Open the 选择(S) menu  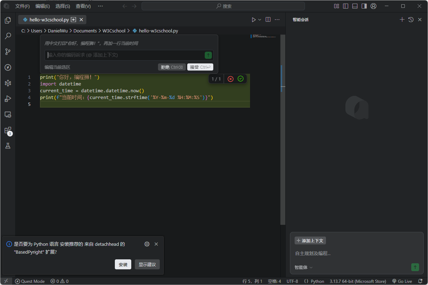pos(63,6)
